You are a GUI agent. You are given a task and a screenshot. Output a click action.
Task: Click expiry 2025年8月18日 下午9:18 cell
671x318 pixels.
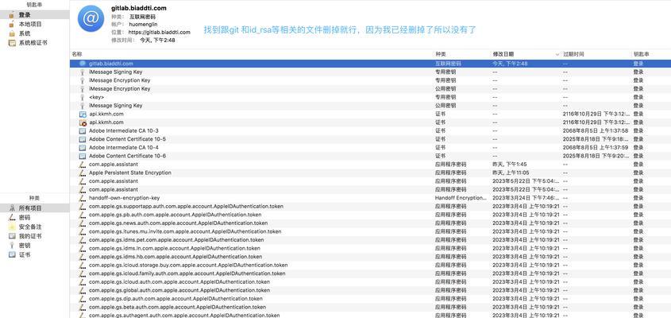click(596, 139)
